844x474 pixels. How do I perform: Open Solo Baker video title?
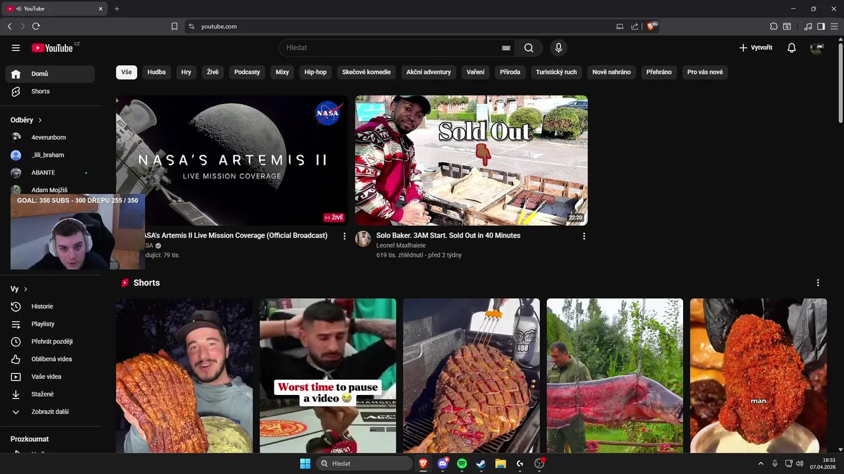(448, 236)
